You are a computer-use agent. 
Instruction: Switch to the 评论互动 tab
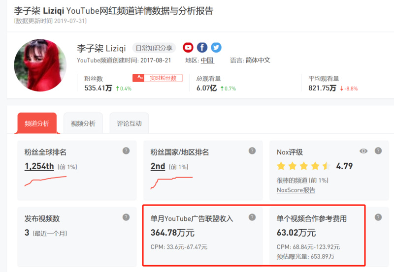(x=129, y=123)
